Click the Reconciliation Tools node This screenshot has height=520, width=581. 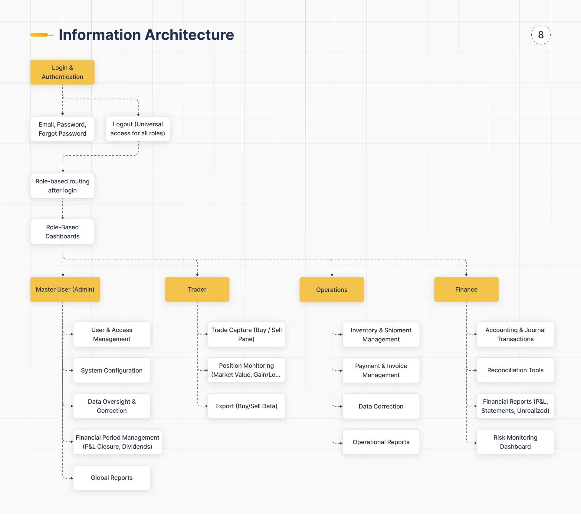coord(515,370)
